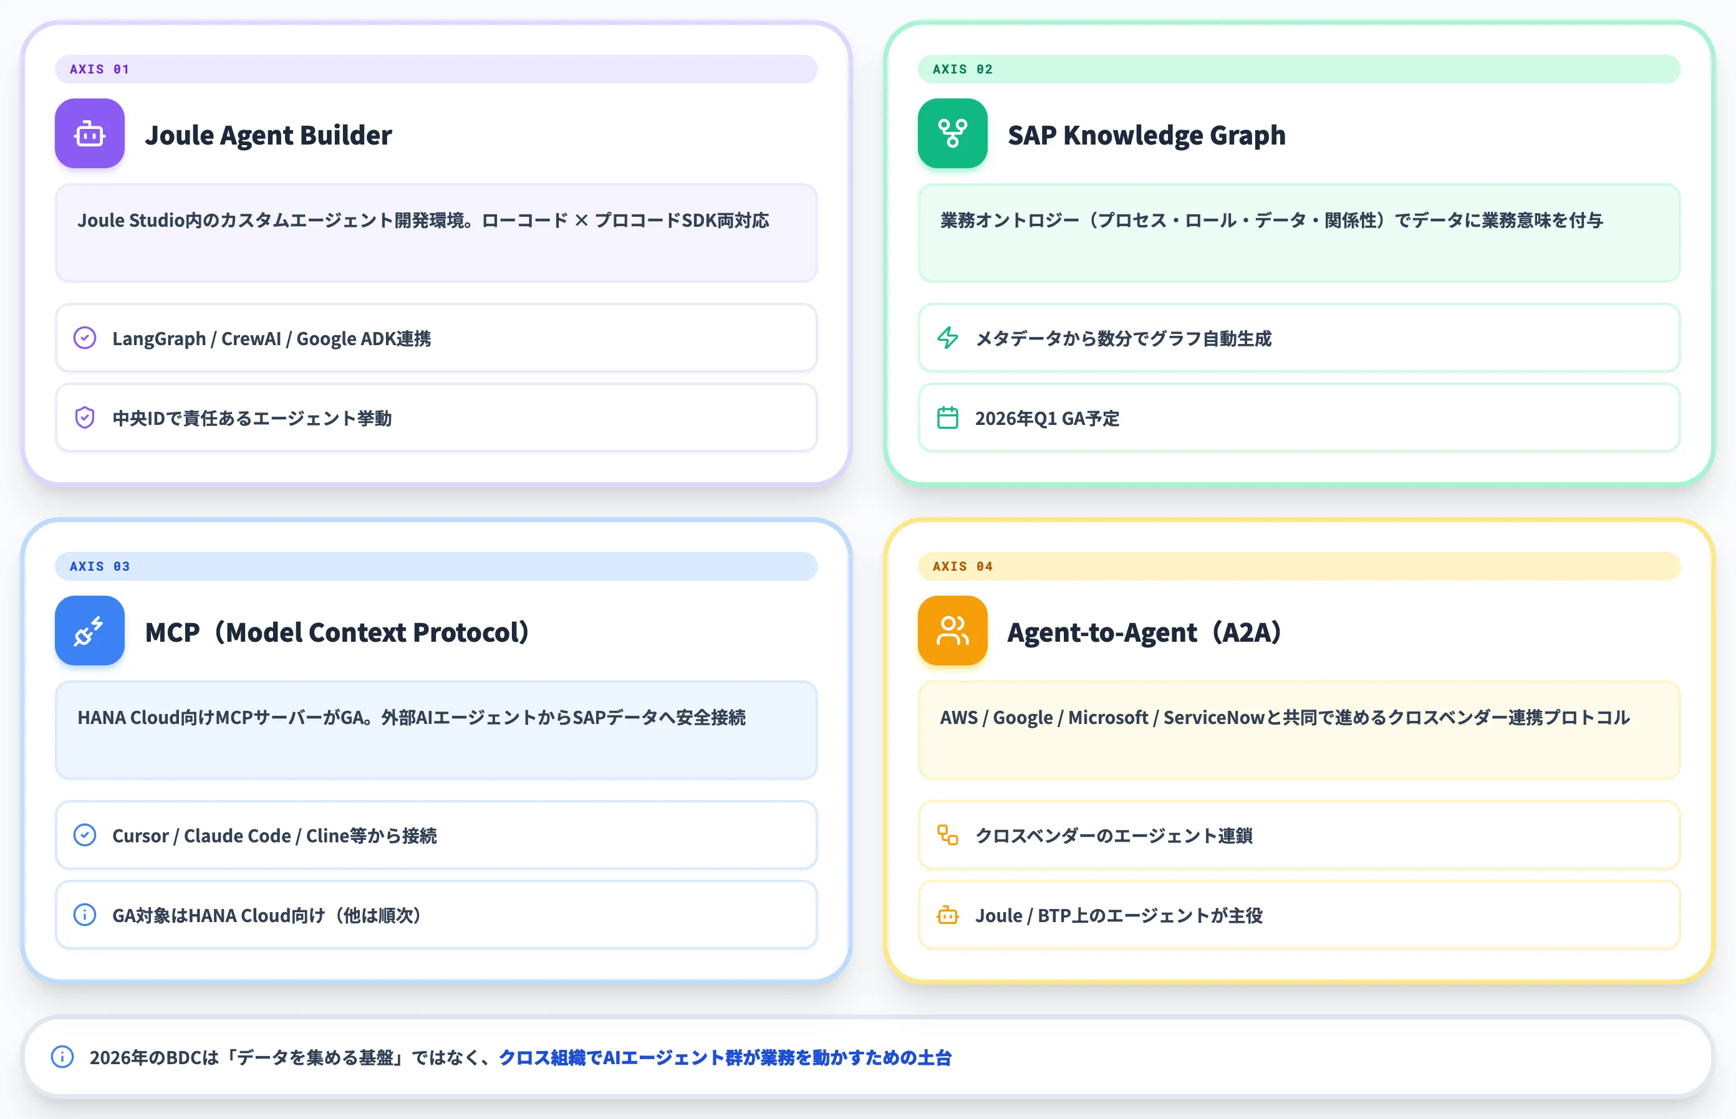Image resolution: width=1736 pixels, height=1119 pixels.
Task: Click the Joule / BTP上のエージェントが主役 text
Action: click(1119, 915)
